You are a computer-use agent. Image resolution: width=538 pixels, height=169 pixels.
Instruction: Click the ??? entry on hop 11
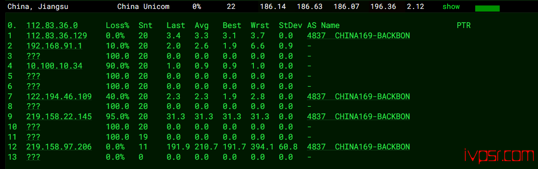pos(33,137)
